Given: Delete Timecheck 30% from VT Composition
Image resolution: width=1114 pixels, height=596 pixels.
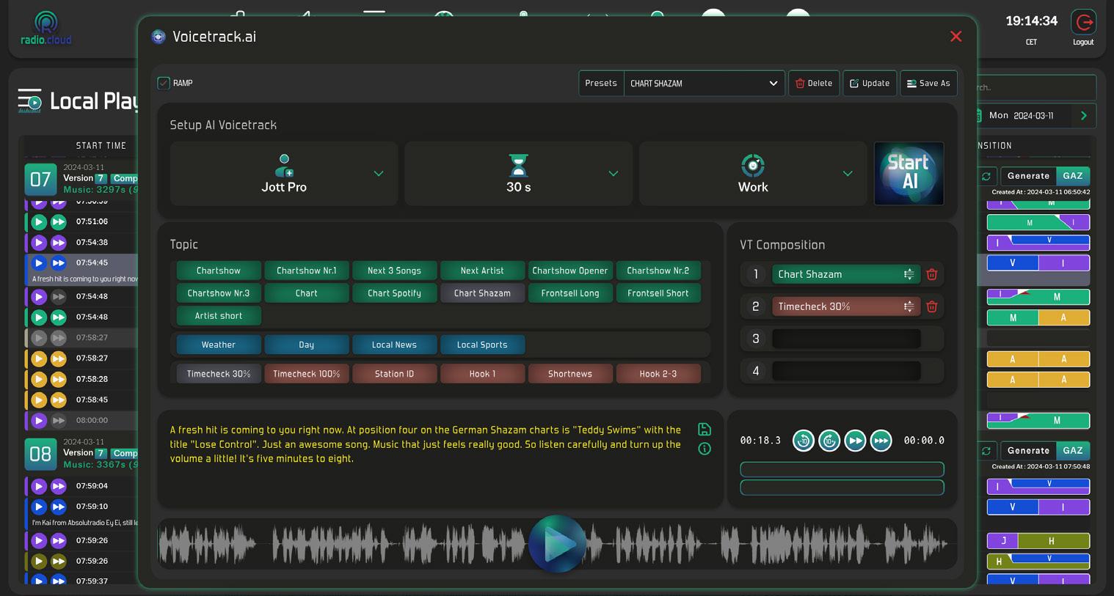Looking at the screenshot, I should 932,306.
